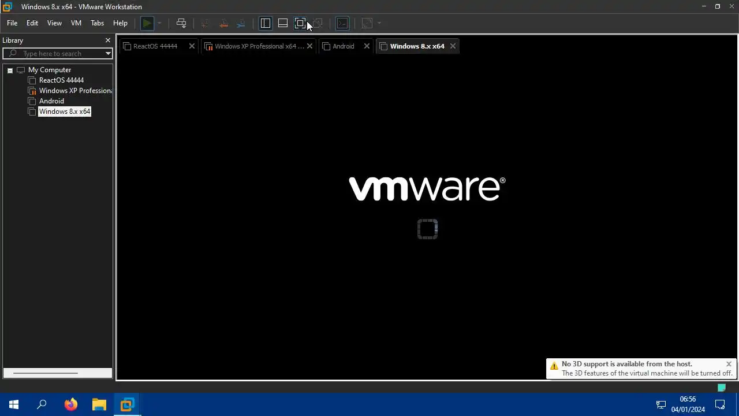Select the Windows 8.x x64 tab
This screenshot has width=739, height=416.
417,46
